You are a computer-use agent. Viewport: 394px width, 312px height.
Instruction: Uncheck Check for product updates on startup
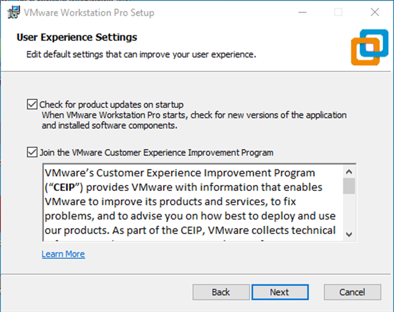(32, 105)
